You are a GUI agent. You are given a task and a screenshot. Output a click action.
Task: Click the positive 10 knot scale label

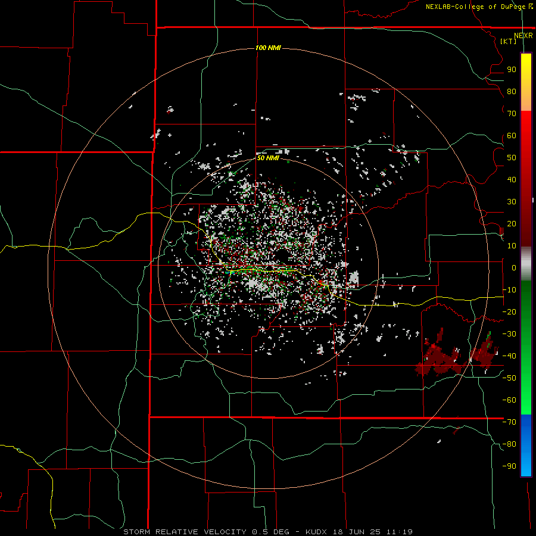(x=512, y=246)
